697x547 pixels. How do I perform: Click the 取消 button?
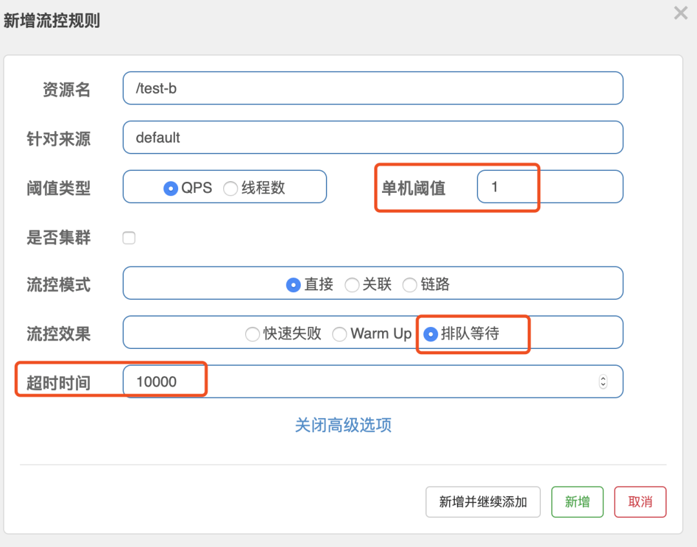tap(640, 502)
